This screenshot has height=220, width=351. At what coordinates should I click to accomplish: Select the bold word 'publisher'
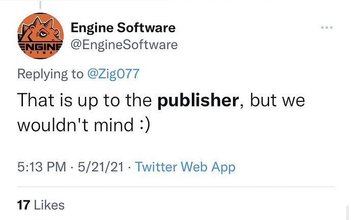click(x=198, y=100)
